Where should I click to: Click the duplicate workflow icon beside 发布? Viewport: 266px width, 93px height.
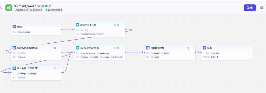coord(262,8)
